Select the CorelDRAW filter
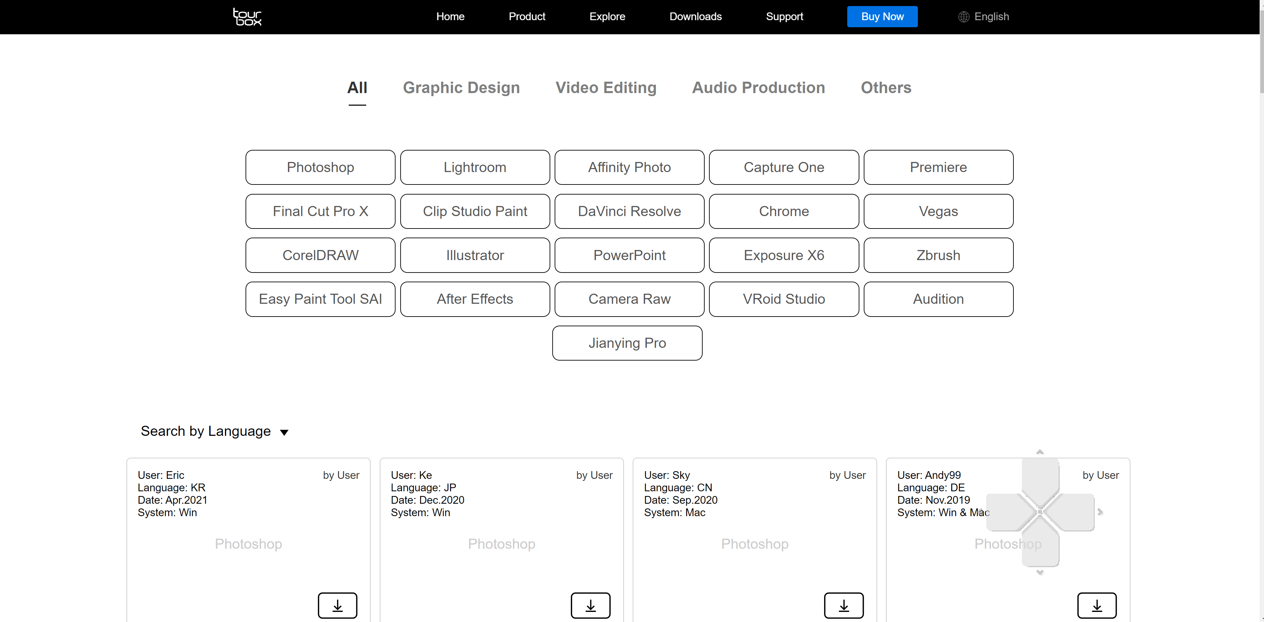 (321, 255)
